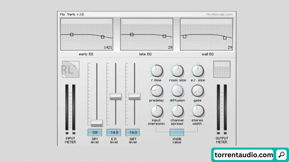Click the WET level fader handle
The width and height of the screenshot is (289, 162).
134,96
